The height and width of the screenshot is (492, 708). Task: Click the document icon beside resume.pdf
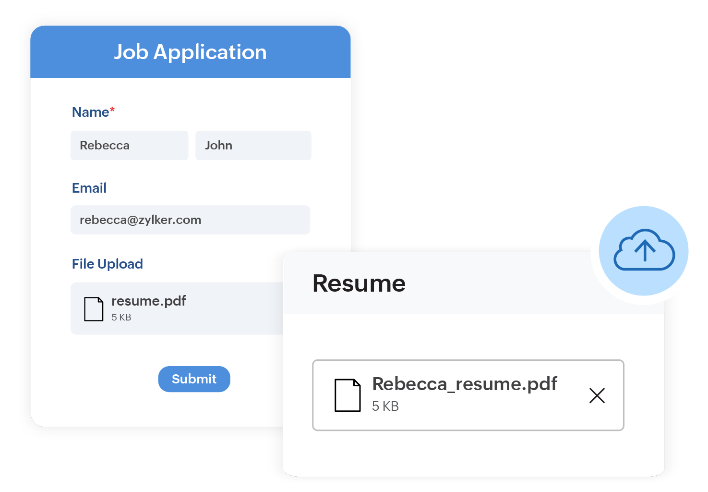tap(94, 308)
